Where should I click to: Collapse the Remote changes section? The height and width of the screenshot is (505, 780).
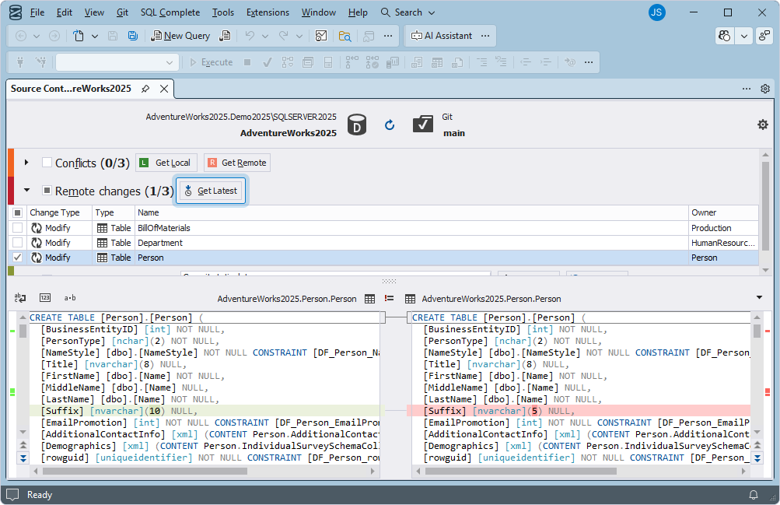tap(26, 190)
